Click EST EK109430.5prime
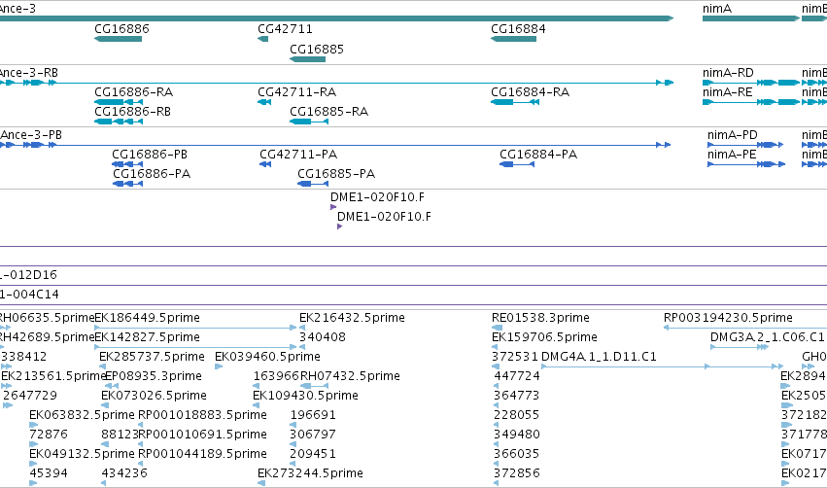The height and width of the screenshot is (488, 827). [x=256, y=405]
